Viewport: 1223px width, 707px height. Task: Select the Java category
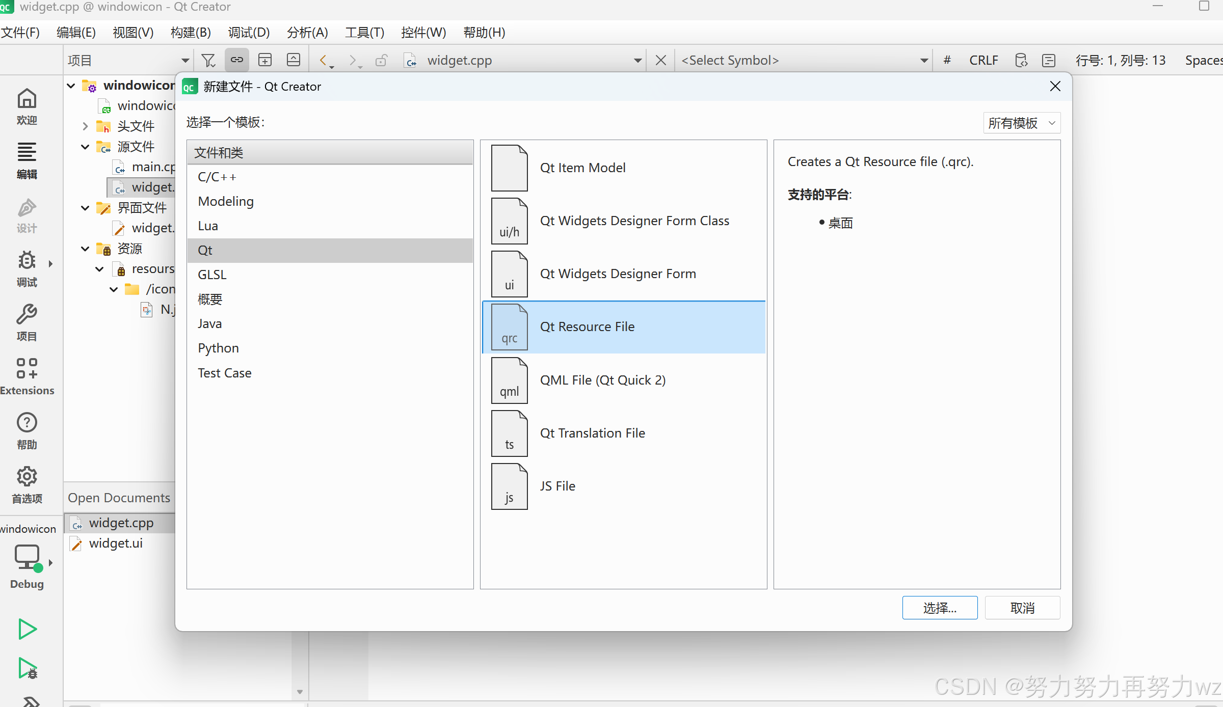point(330,323)
